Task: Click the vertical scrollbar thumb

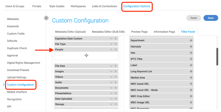Action: (217, 57)
